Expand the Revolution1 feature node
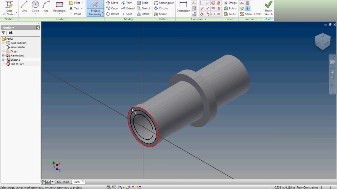 coord(3,55)
